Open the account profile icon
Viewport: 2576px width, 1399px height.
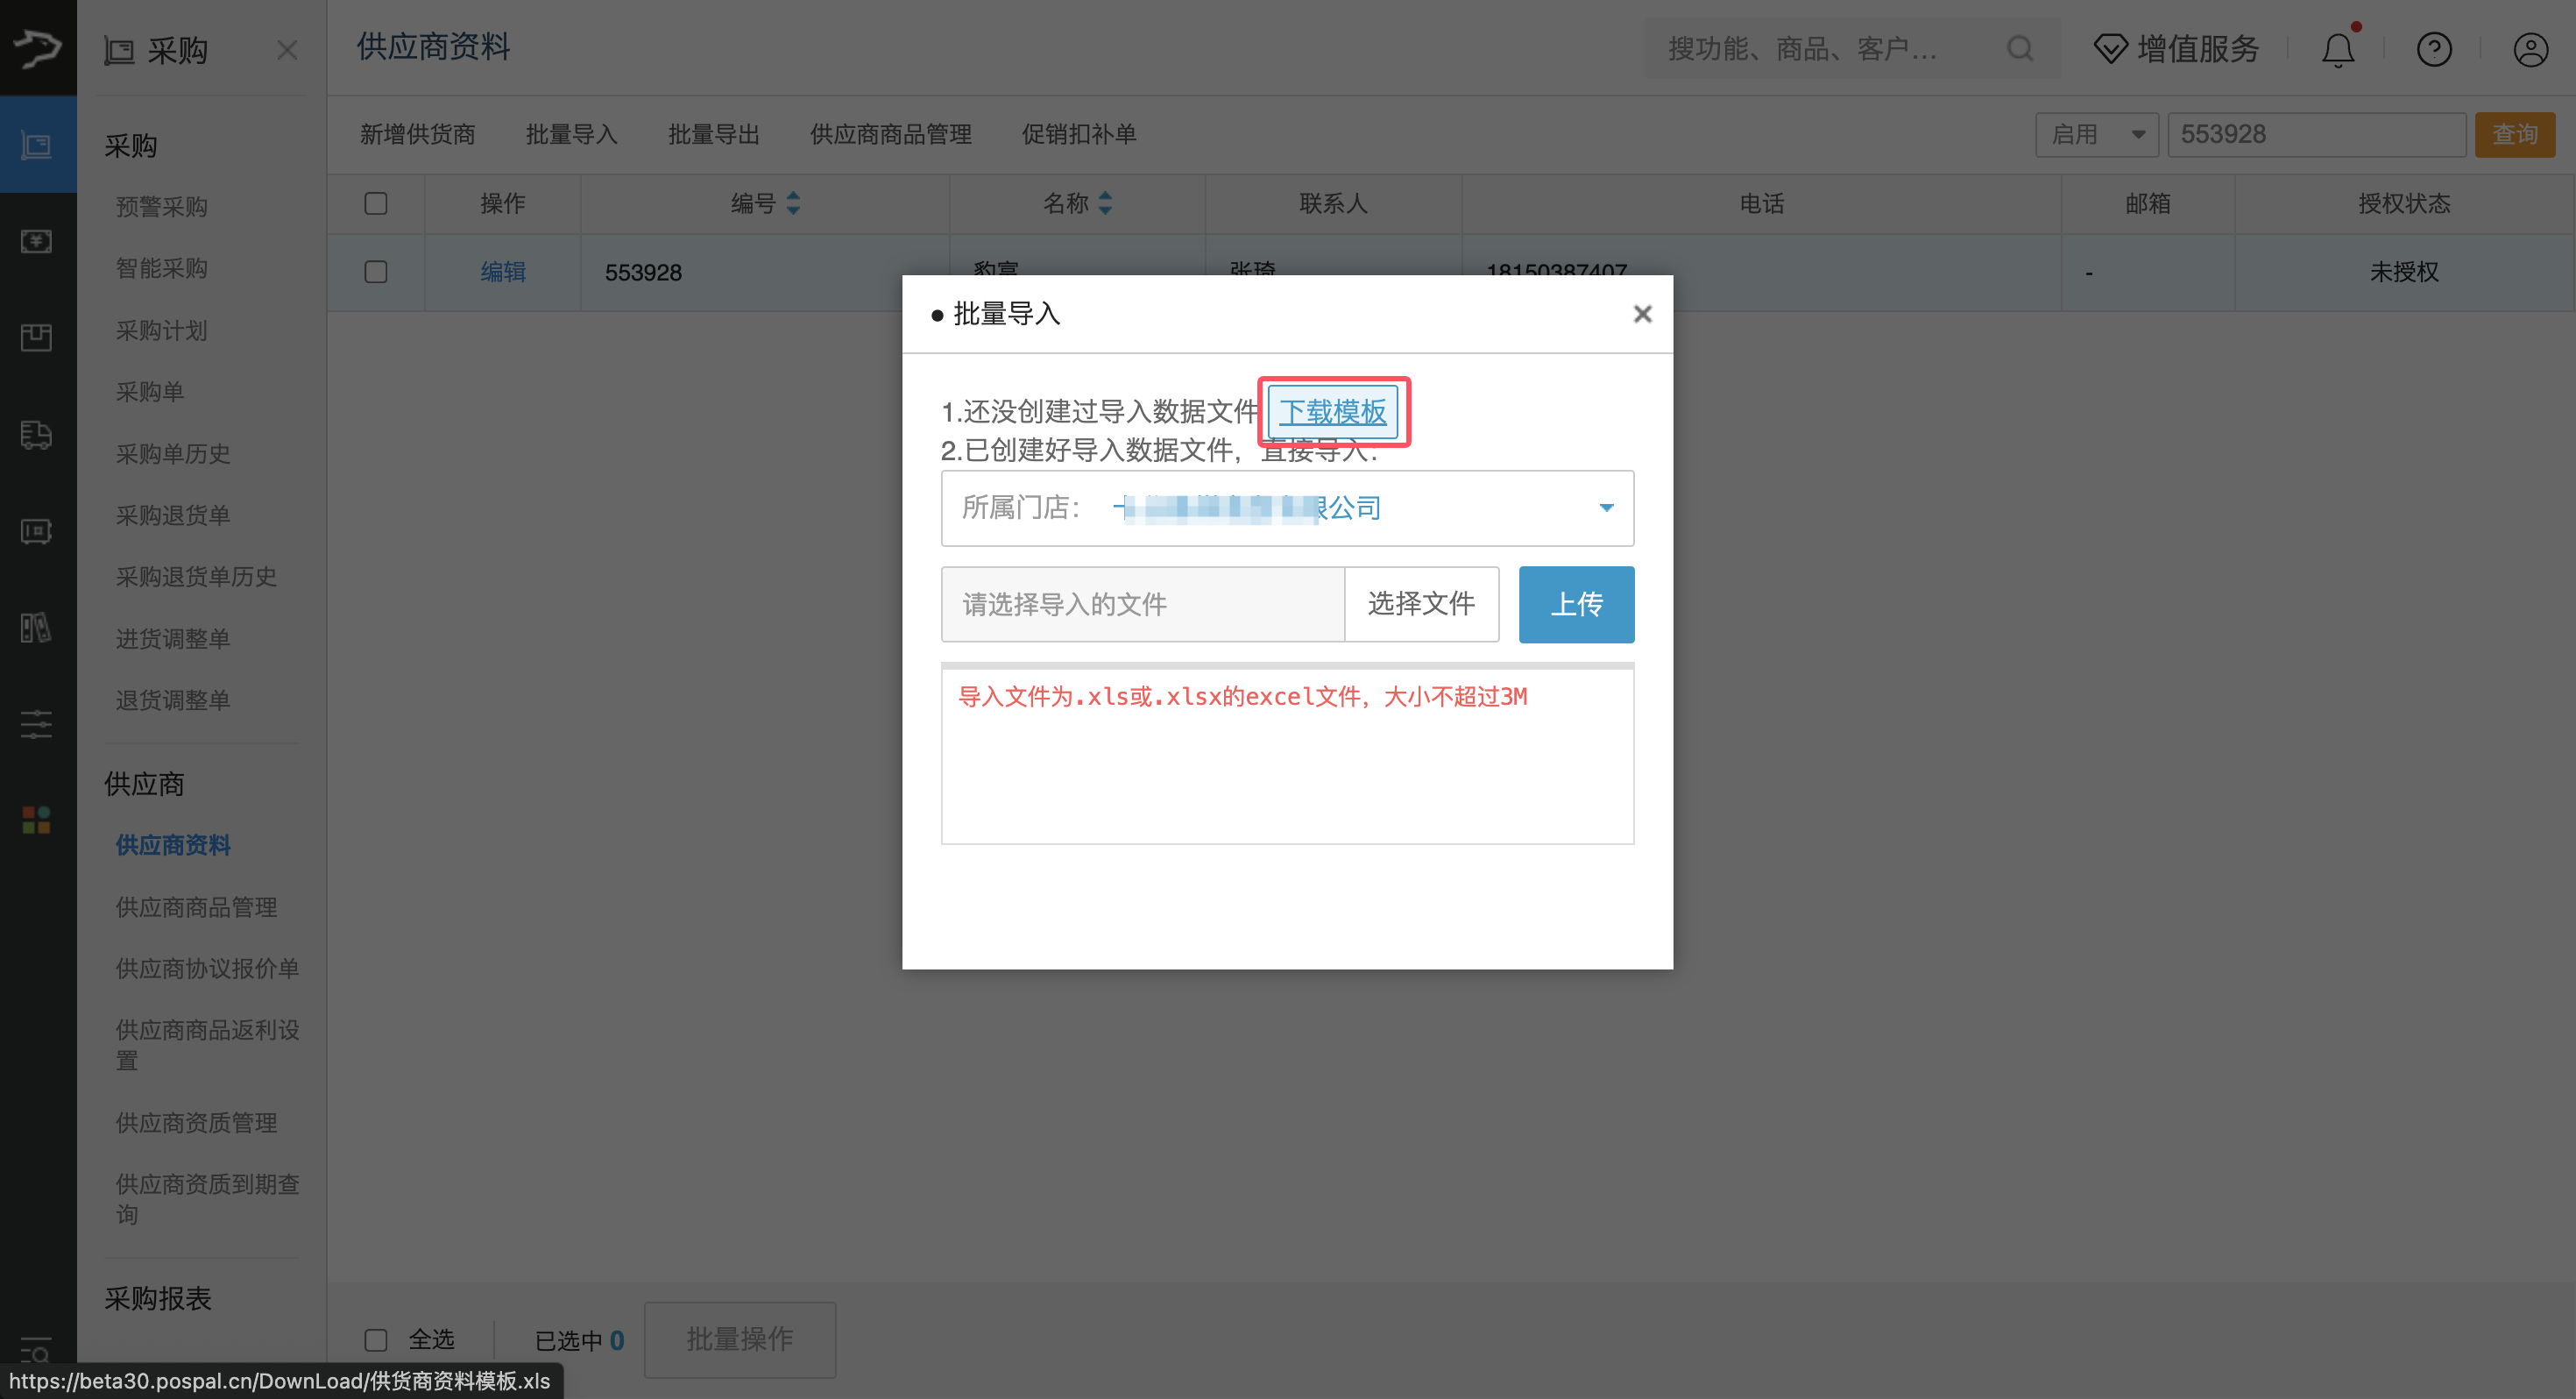[x=2531, y=48]
